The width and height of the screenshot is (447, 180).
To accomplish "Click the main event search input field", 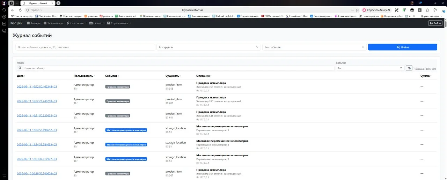I will pos(85,47).
